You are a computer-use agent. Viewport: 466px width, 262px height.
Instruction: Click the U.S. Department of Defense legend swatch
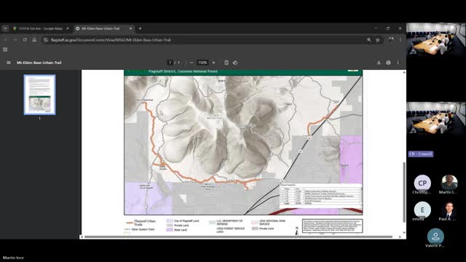click(212, 222)
